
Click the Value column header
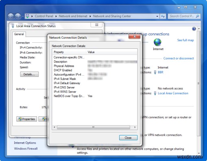[112, 52]
